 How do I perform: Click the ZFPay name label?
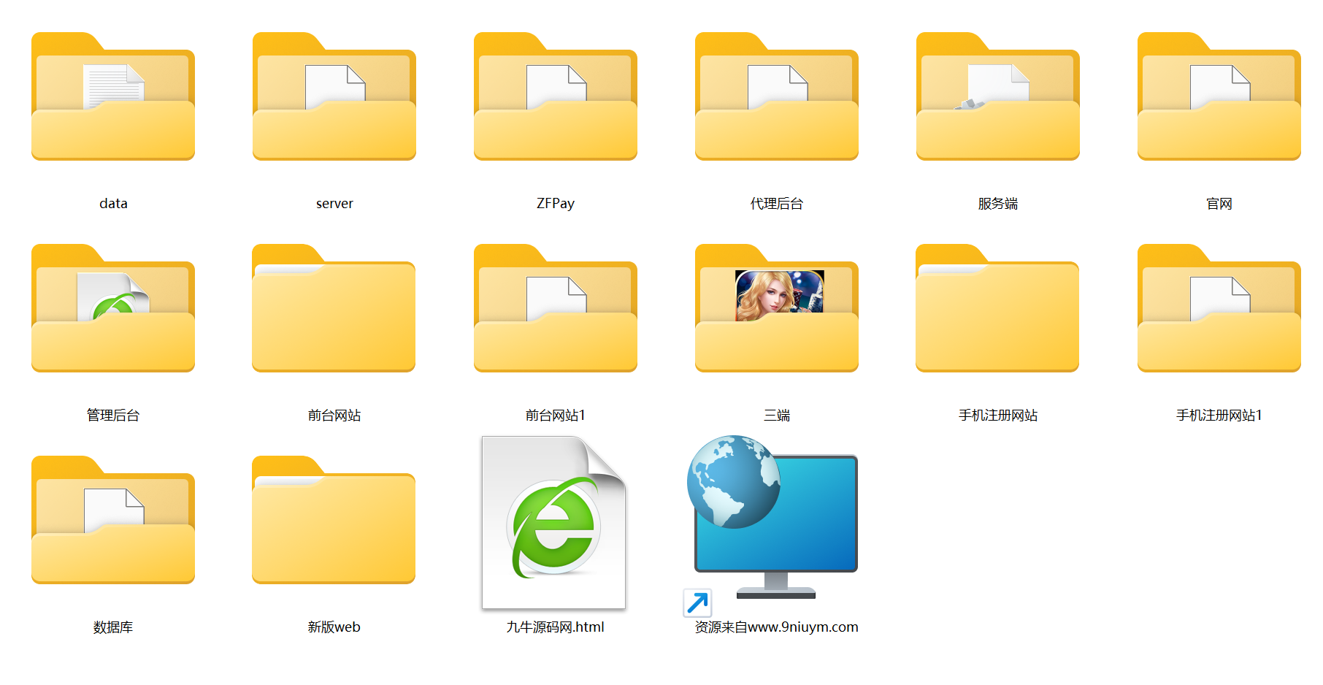click(555, 203)
